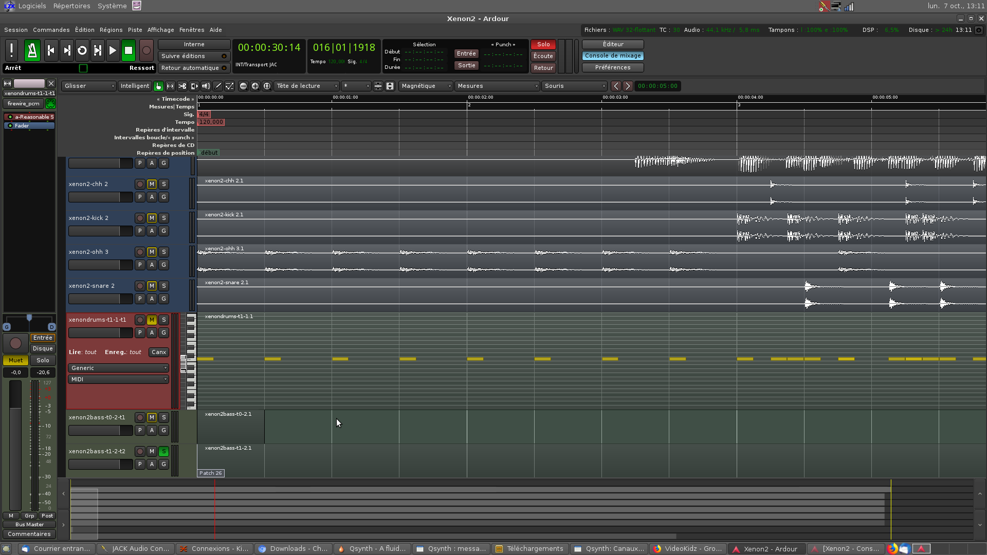The height and width of the screenshot is (555, 987).
Task: Select the draw pencil tool
Action: click(218, 86)
